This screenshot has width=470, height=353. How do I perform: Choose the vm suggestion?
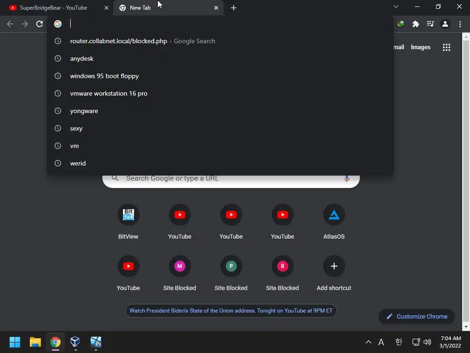point(220,146)
